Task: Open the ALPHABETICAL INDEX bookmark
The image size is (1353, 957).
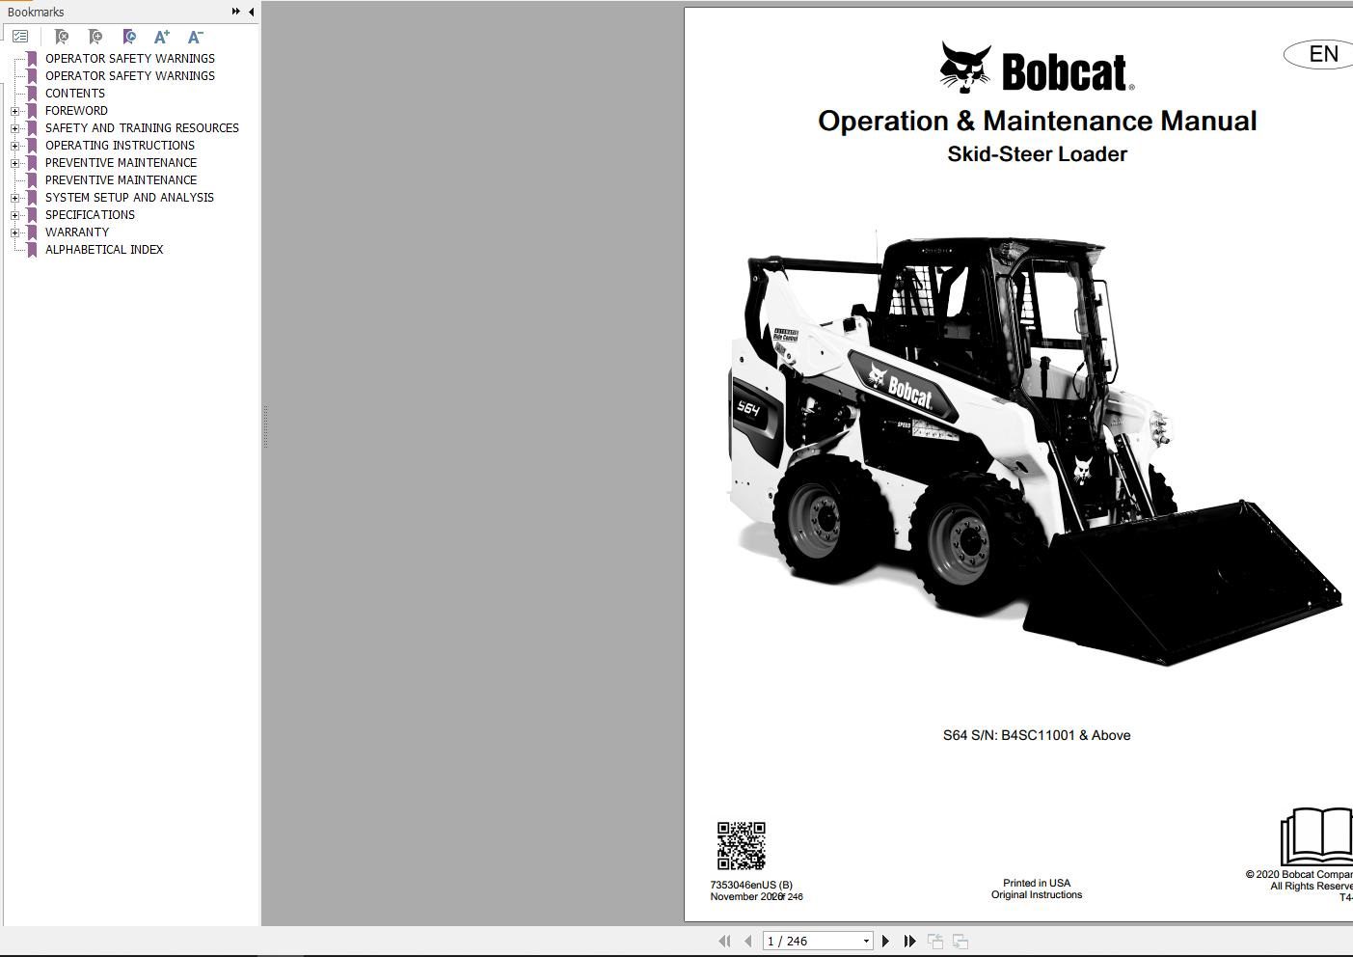Action: tap(104, 249)
